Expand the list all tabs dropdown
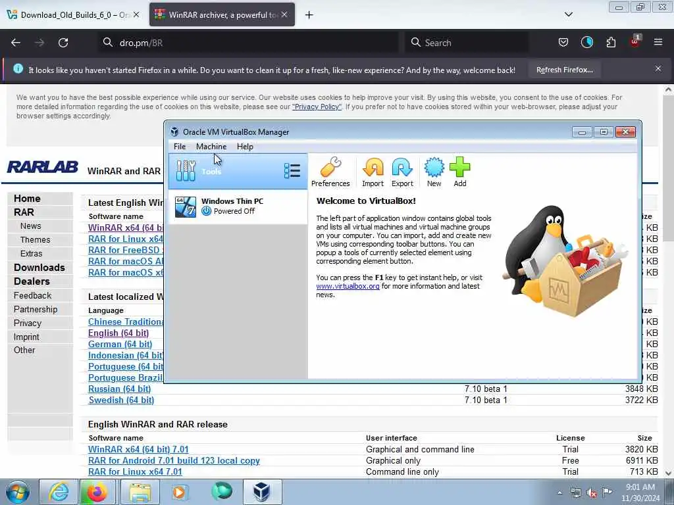 point(568,14)
